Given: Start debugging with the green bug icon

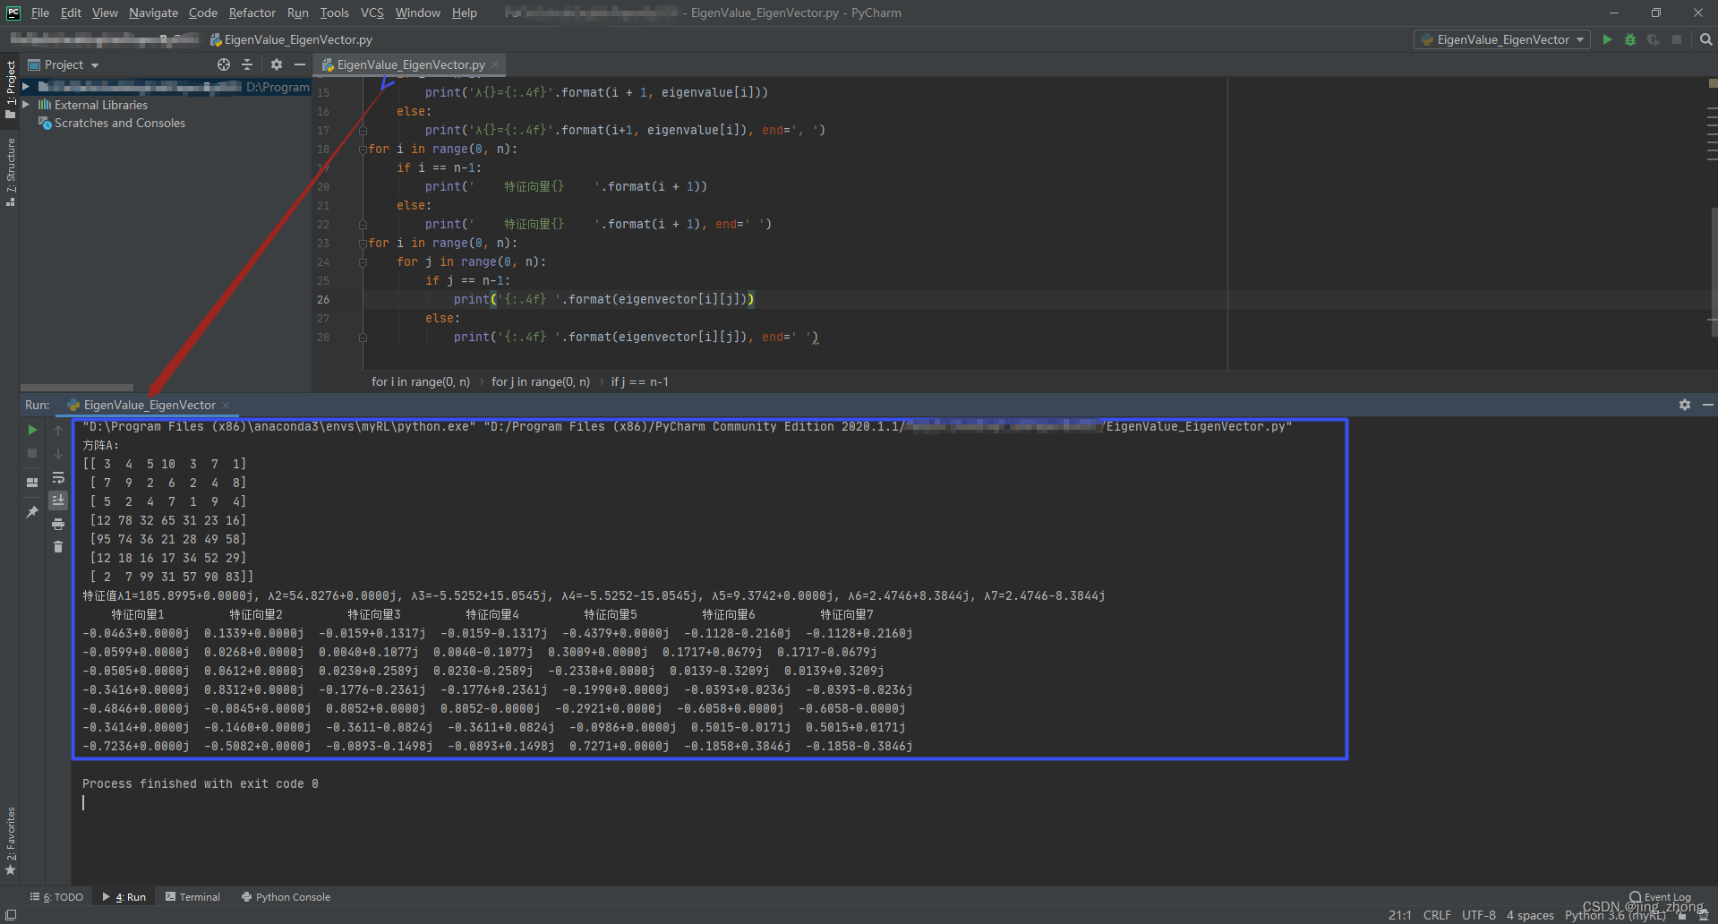Looking at the screenshot, I should tap(1630, 39).
